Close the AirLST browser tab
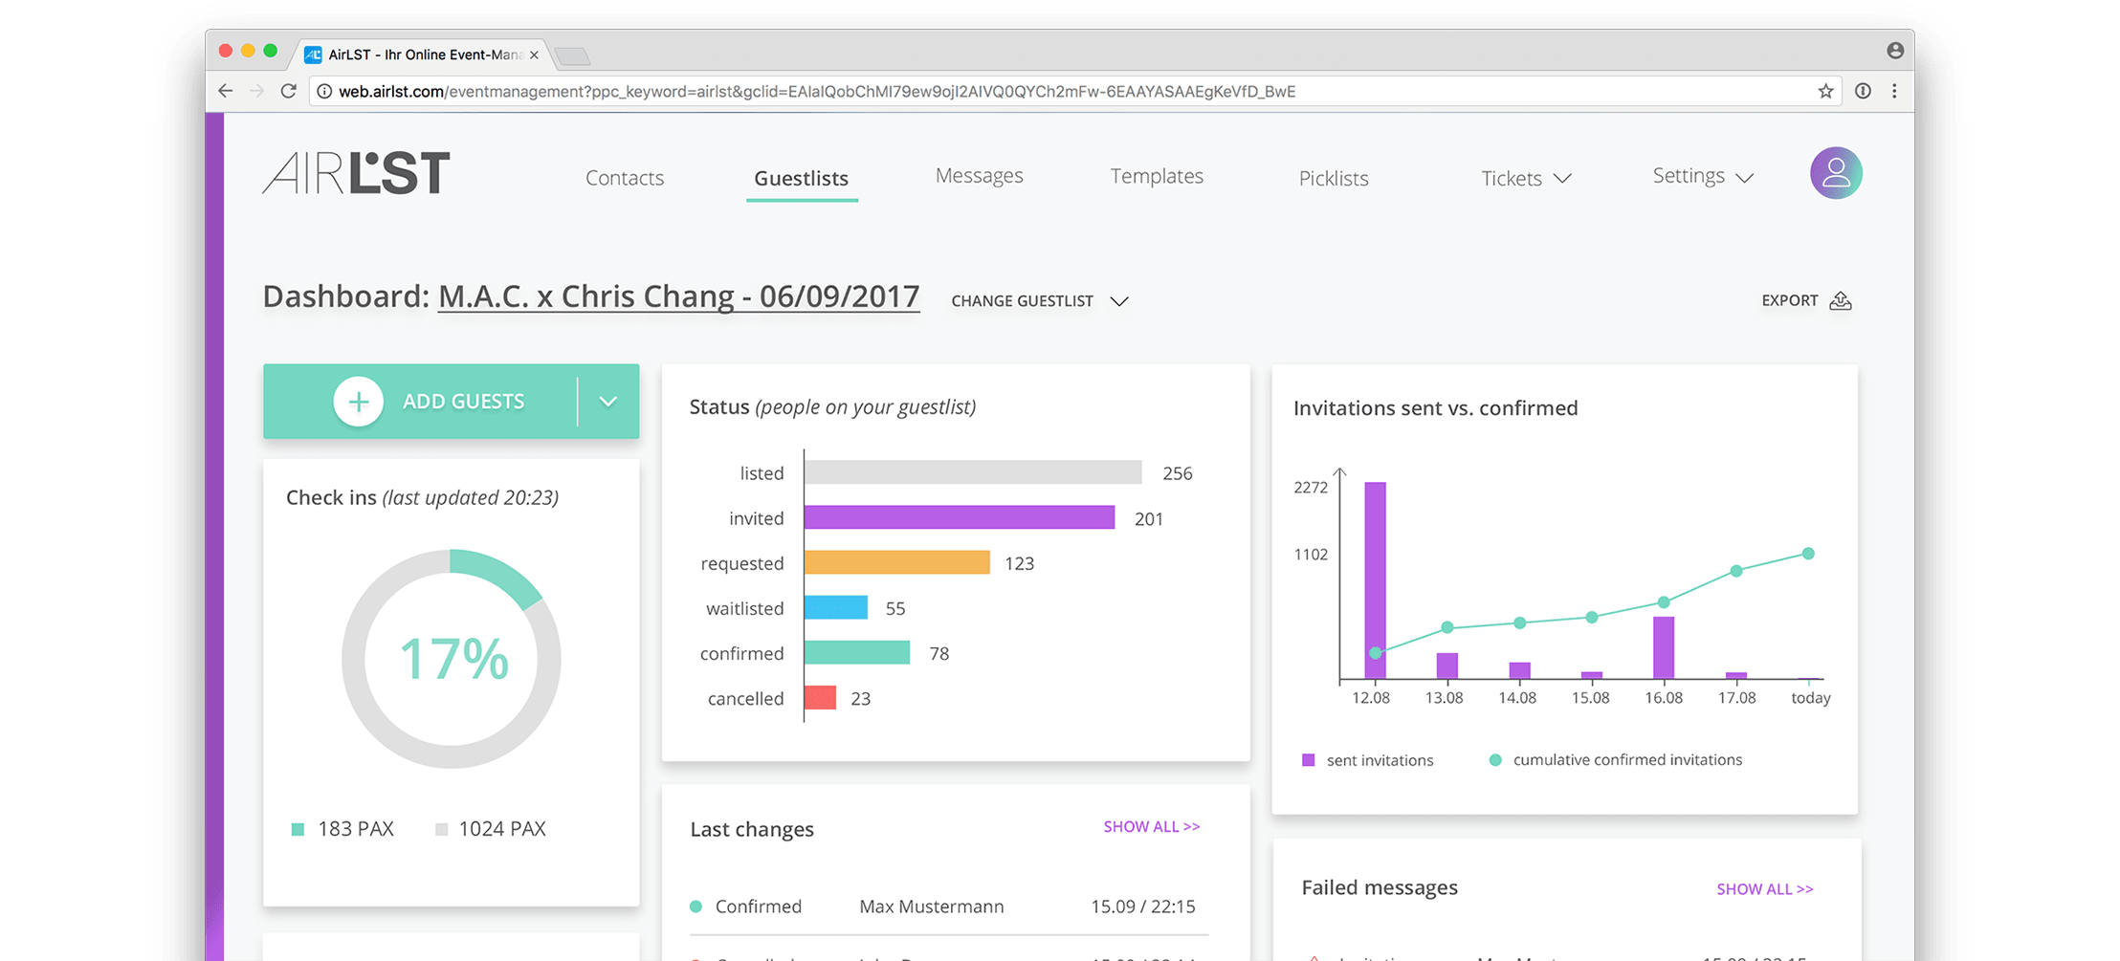 click(x=534, y=55)
